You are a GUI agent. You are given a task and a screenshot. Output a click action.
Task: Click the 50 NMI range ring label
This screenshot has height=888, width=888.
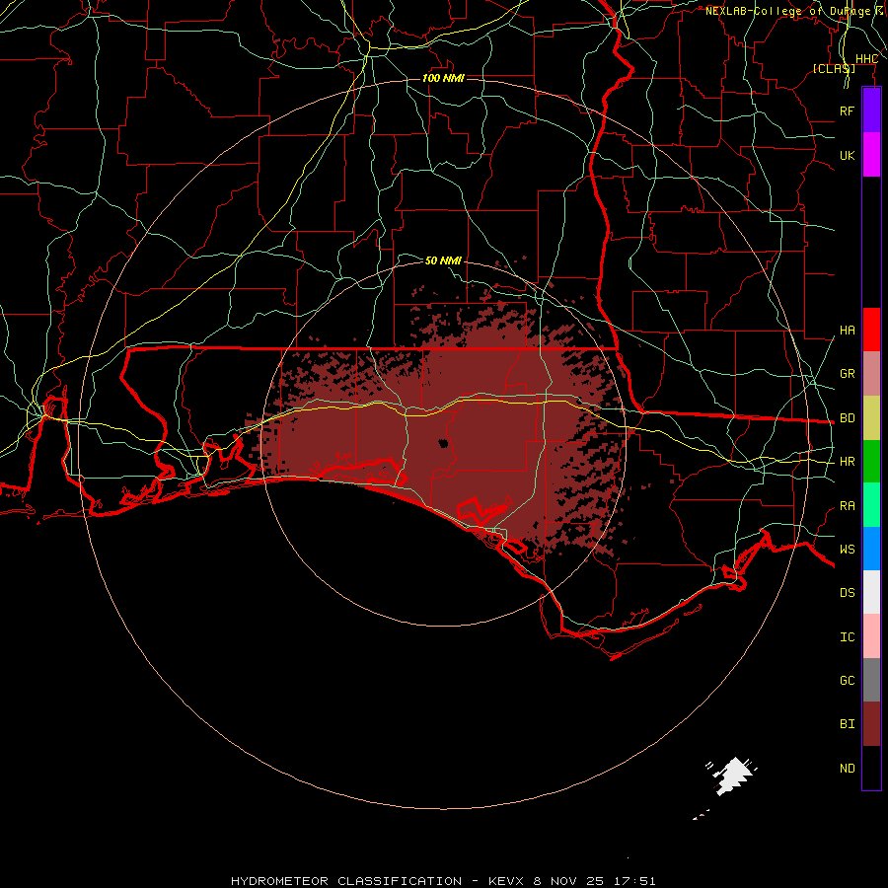443,260
